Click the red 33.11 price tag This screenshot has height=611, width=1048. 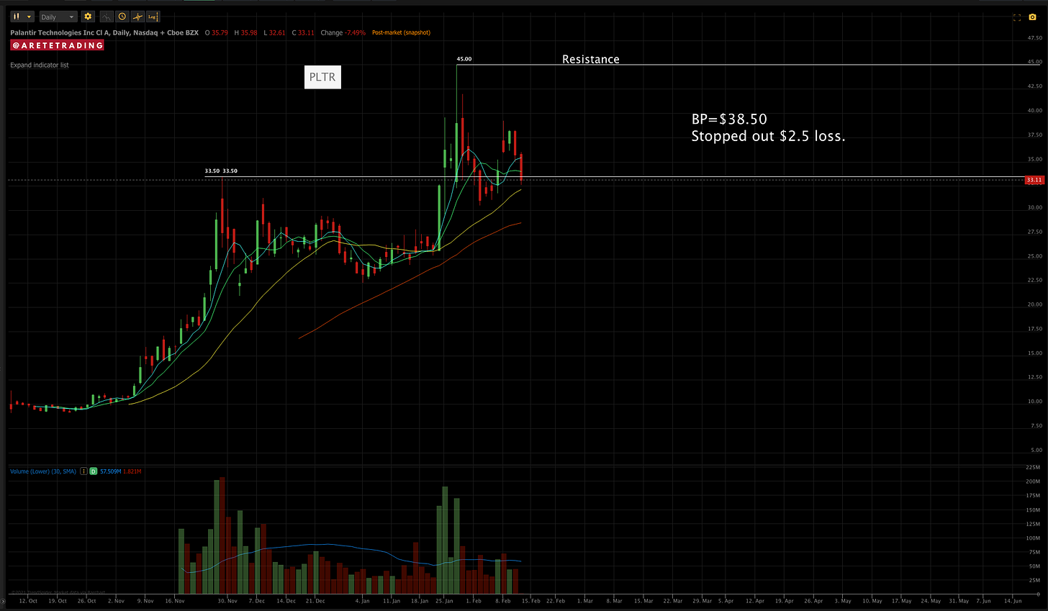(x=1034, y=180)
